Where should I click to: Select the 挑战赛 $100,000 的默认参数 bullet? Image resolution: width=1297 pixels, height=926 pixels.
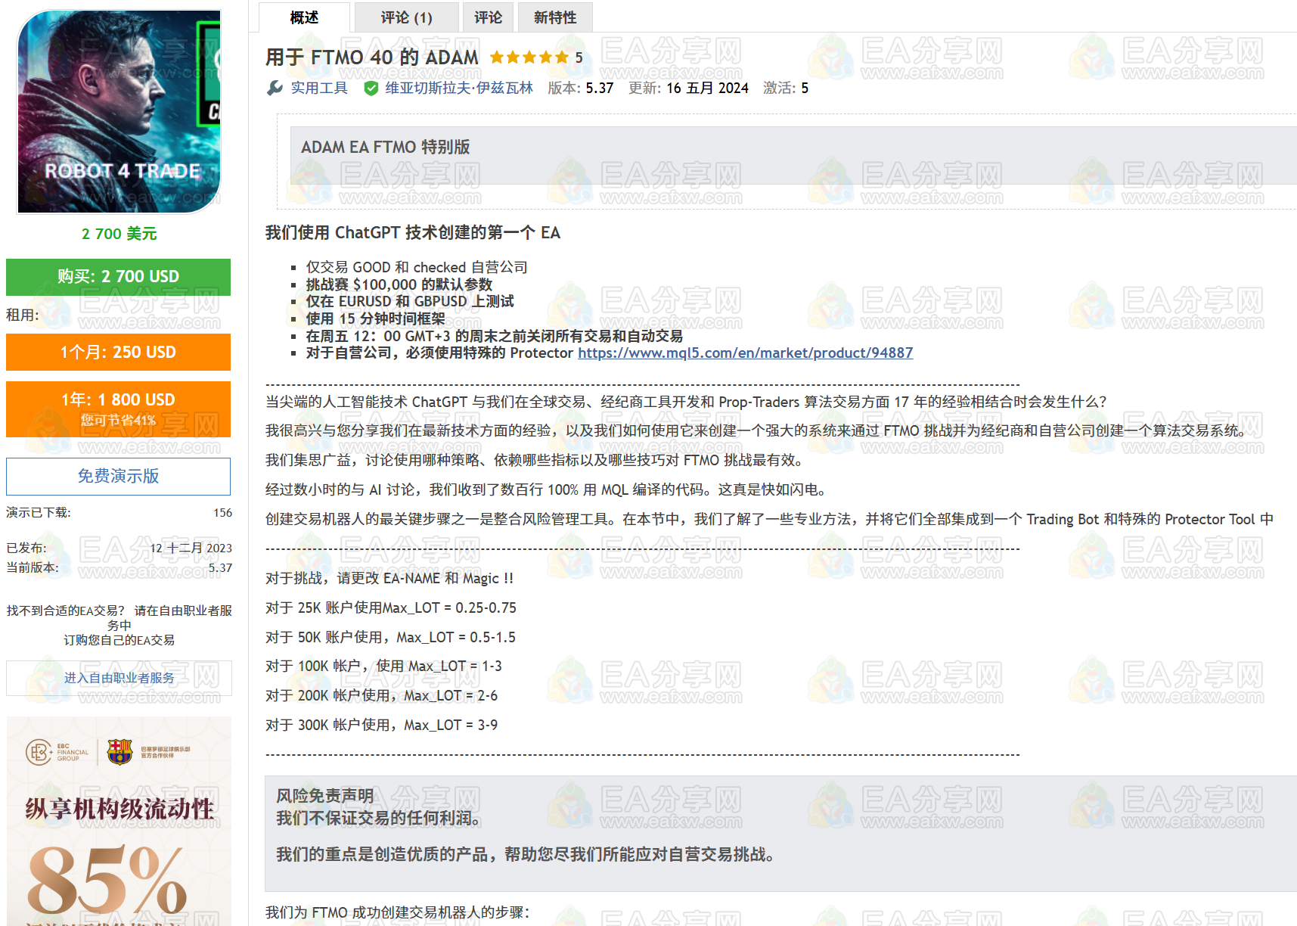point(399,285)
